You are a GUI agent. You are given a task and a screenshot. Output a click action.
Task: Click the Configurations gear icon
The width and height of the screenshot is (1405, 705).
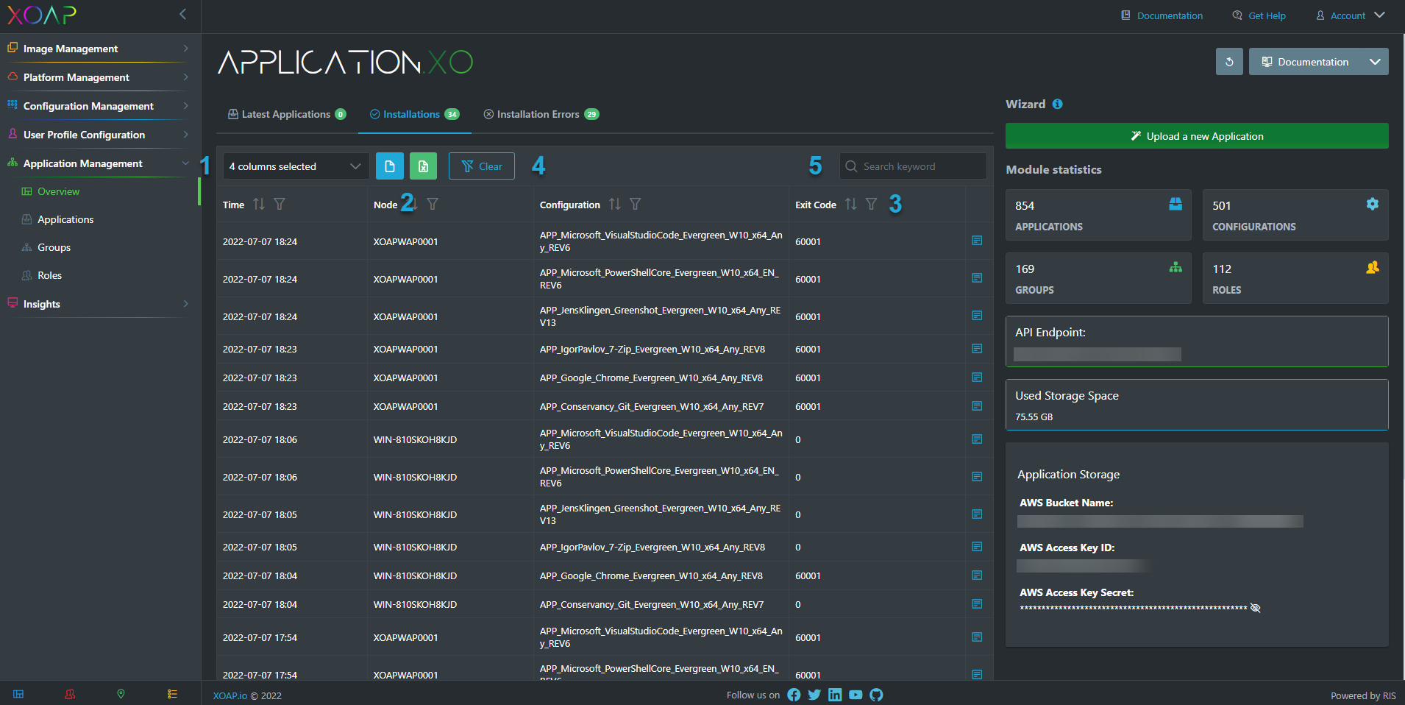pos(1373,204)
